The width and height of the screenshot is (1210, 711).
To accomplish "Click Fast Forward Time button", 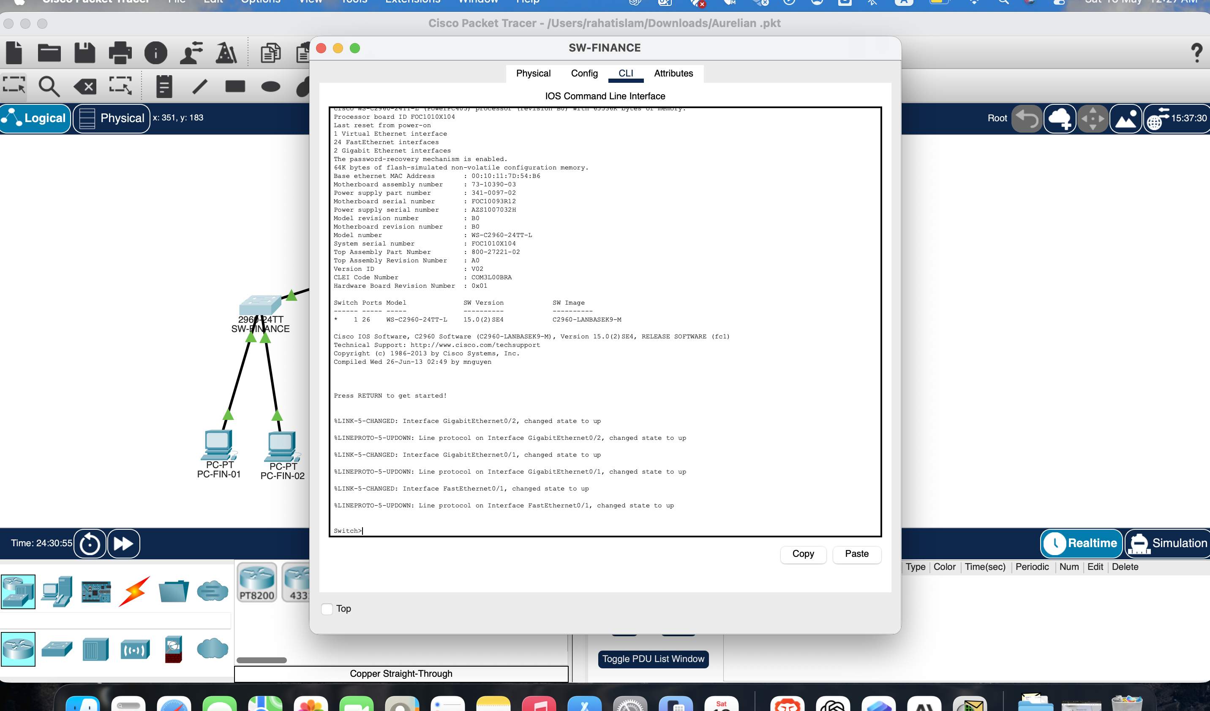I will click(x=123, y=544).
